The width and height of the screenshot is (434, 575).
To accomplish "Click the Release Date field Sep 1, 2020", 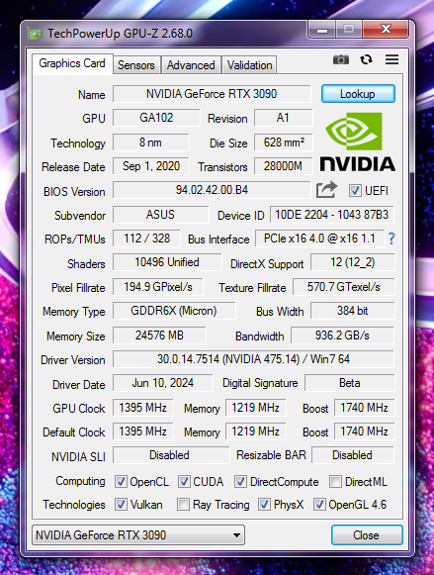I will click(x=151, y=166).
